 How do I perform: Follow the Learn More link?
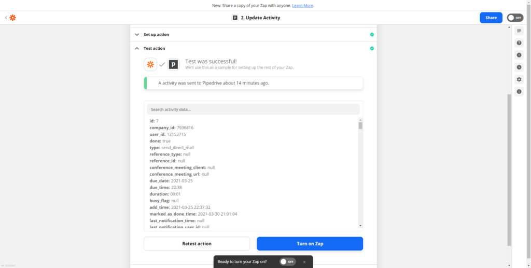303,5
